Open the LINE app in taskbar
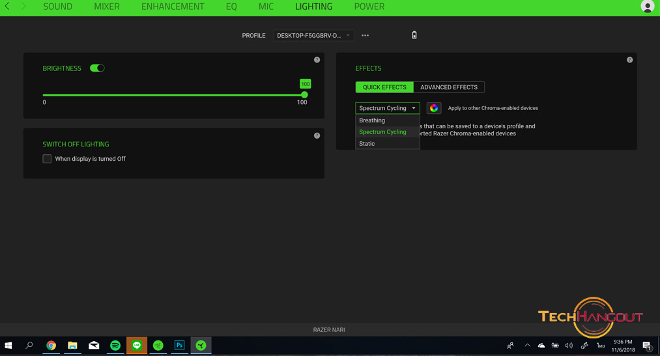Image resolution: width=660 pixels, height=356 pixels. pos(137,346)
